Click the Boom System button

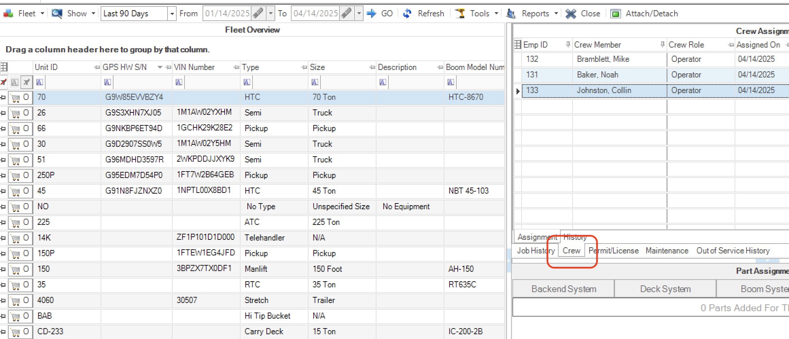click(x=753, y=289)
